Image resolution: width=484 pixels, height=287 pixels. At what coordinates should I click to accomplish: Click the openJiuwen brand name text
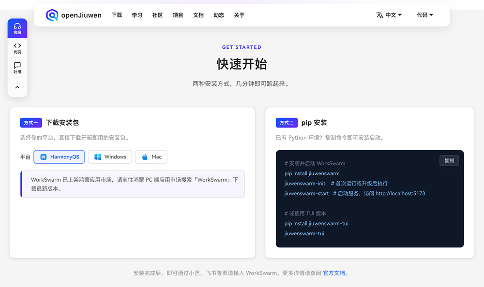click(x=81, y=15)
